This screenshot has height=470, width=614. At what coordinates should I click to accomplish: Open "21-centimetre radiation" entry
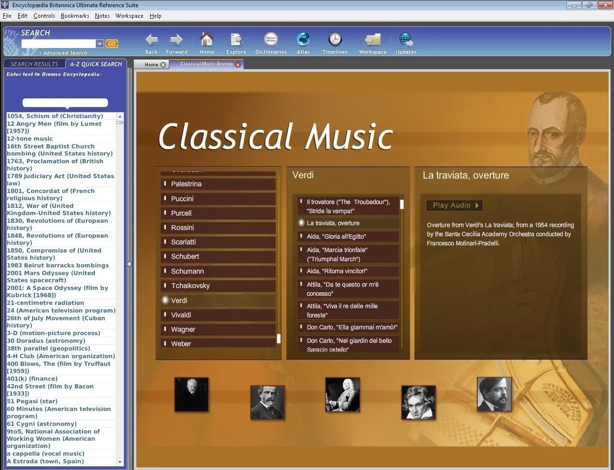pos(45,302)
